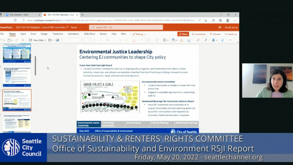Open a new browser tab
Screen dimensions: 293x165
tap(82, 15)
